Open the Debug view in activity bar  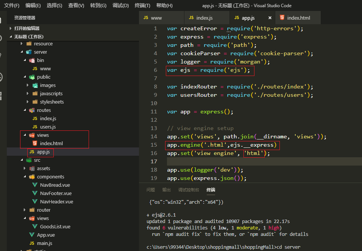tap(1, 77)
